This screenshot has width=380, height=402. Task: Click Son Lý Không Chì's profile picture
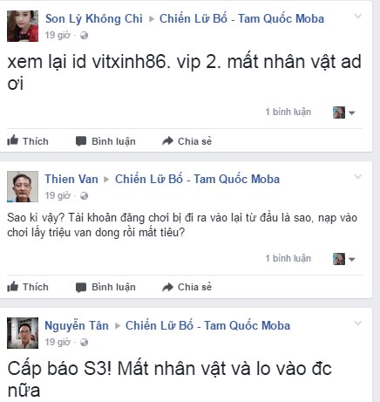[x=23, y=26]
